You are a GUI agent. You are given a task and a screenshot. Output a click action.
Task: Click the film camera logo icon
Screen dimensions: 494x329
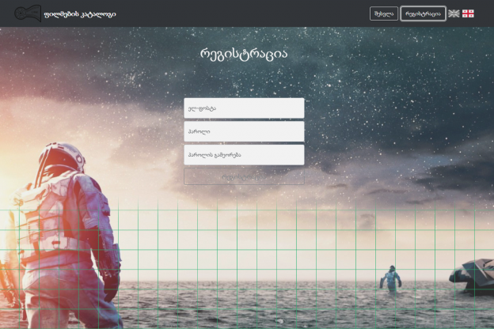[x=28, y=13]
